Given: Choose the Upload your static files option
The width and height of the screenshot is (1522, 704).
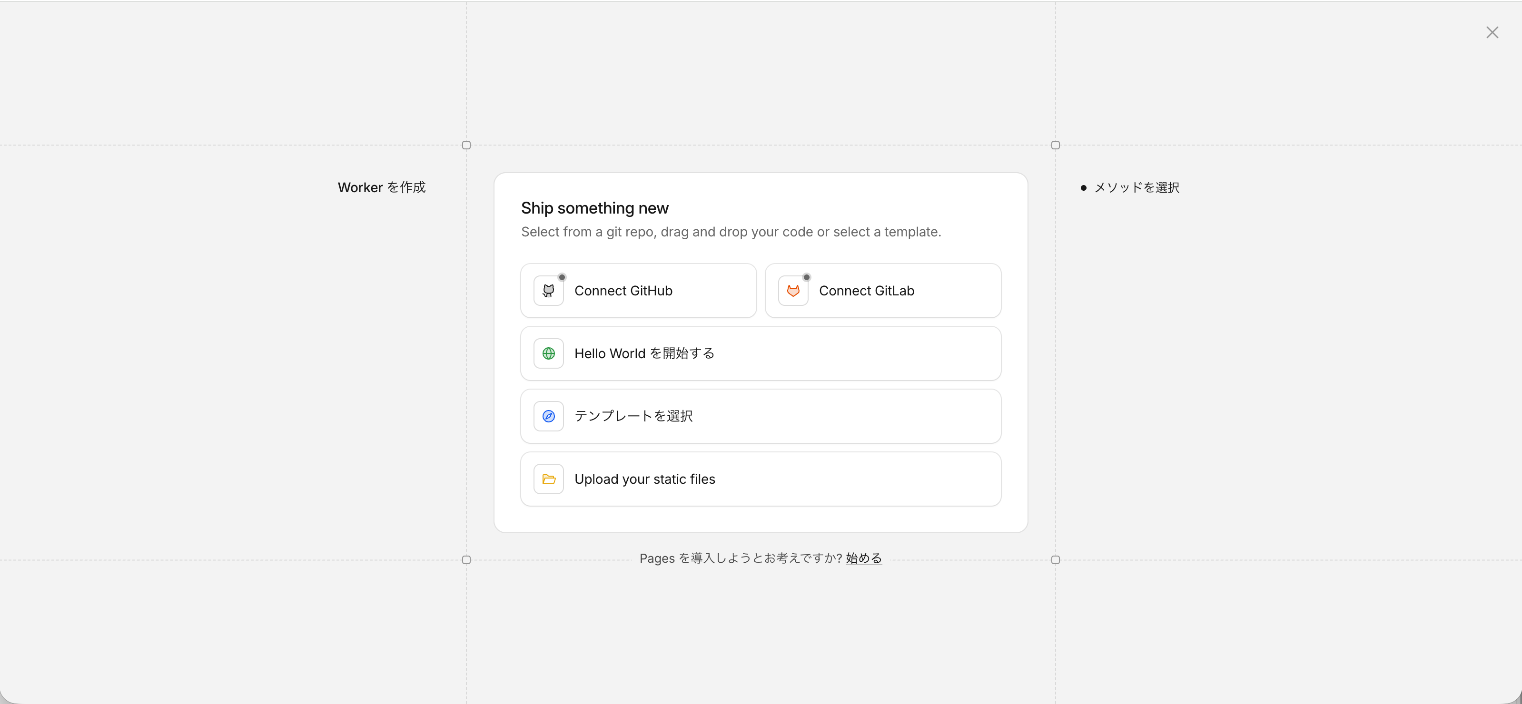Looking at the screenshot, I should (x=644, y=479).
